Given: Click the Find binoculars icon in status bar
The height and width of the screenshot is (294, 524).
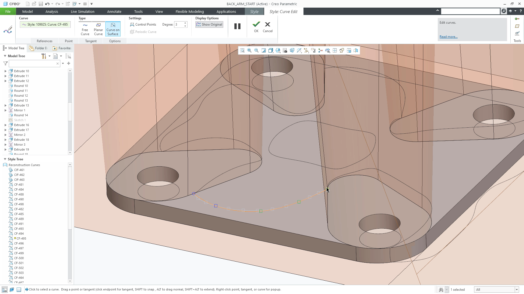Looking at the screenshot, I should 441,290.
